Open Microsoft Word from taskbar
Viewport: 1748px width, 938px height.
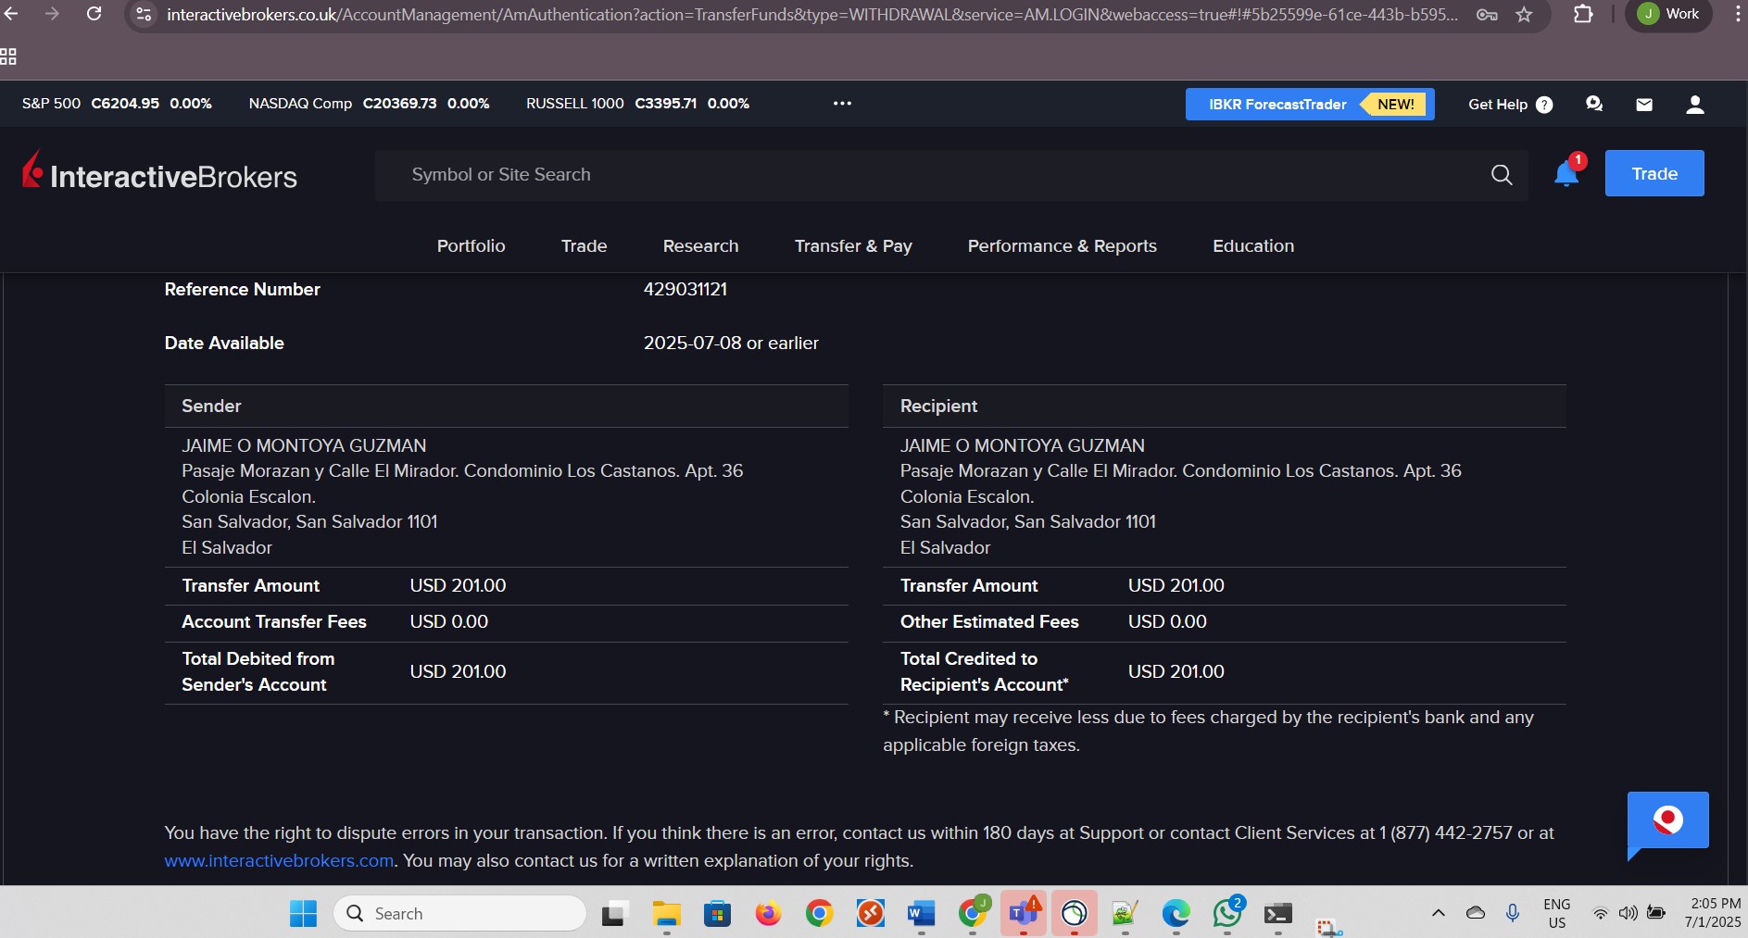[921, 914]
